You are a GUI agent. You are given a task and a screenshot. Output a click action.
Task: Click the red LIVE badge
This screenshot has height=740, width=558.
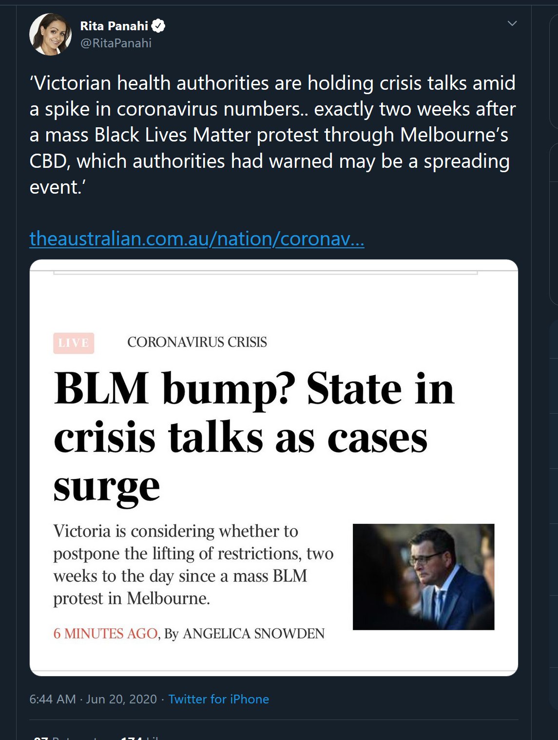point(74,343)
